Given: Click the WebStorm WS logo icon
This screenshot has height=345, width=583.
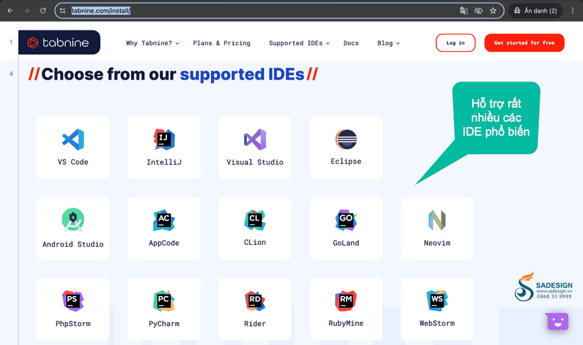Looking at the screenshot, I should click(x=438, y=301).
